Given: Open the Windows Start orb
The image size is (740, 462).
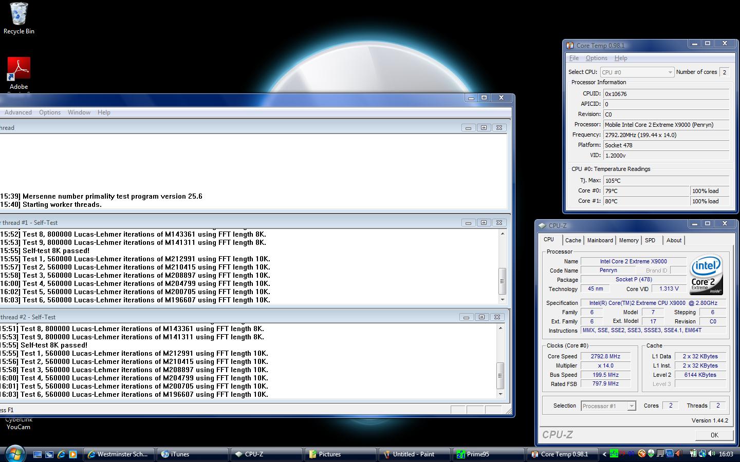Looking at the screenshot, I should (14, 454).
